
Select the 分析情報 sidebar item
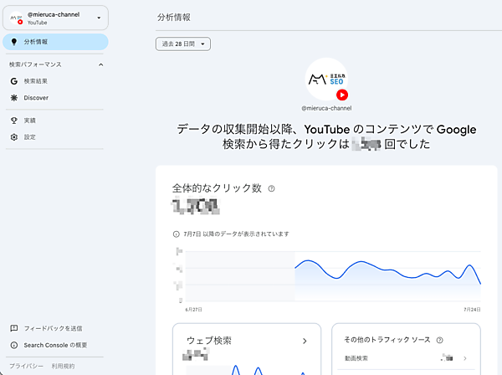click(55, 42)
